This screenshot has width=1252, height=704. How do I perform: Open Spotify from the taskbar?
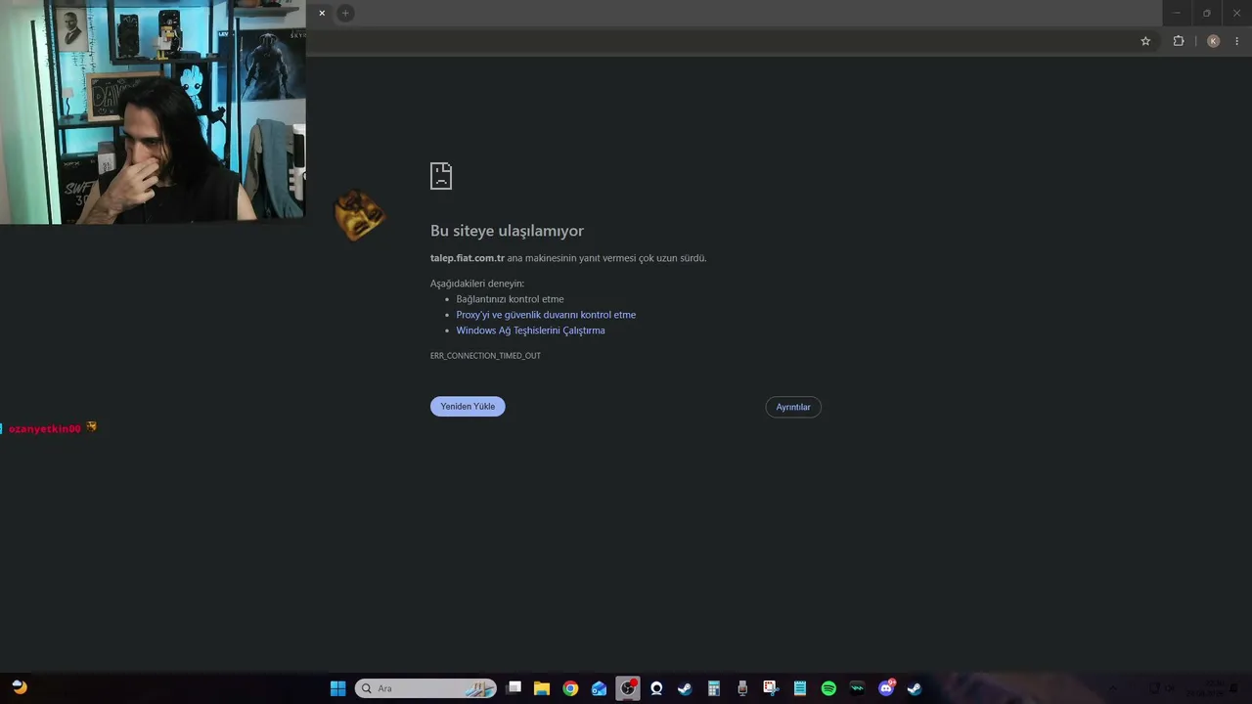828,688
